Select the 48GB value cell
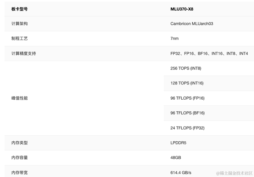The height and width of the screenshot is (177, 254). [176, 158]
